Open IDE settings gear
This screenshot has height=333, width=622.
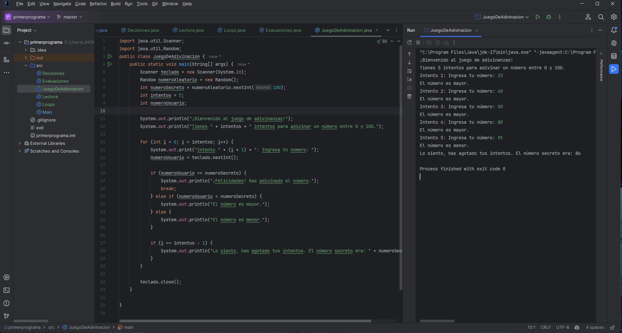(614, 17)
